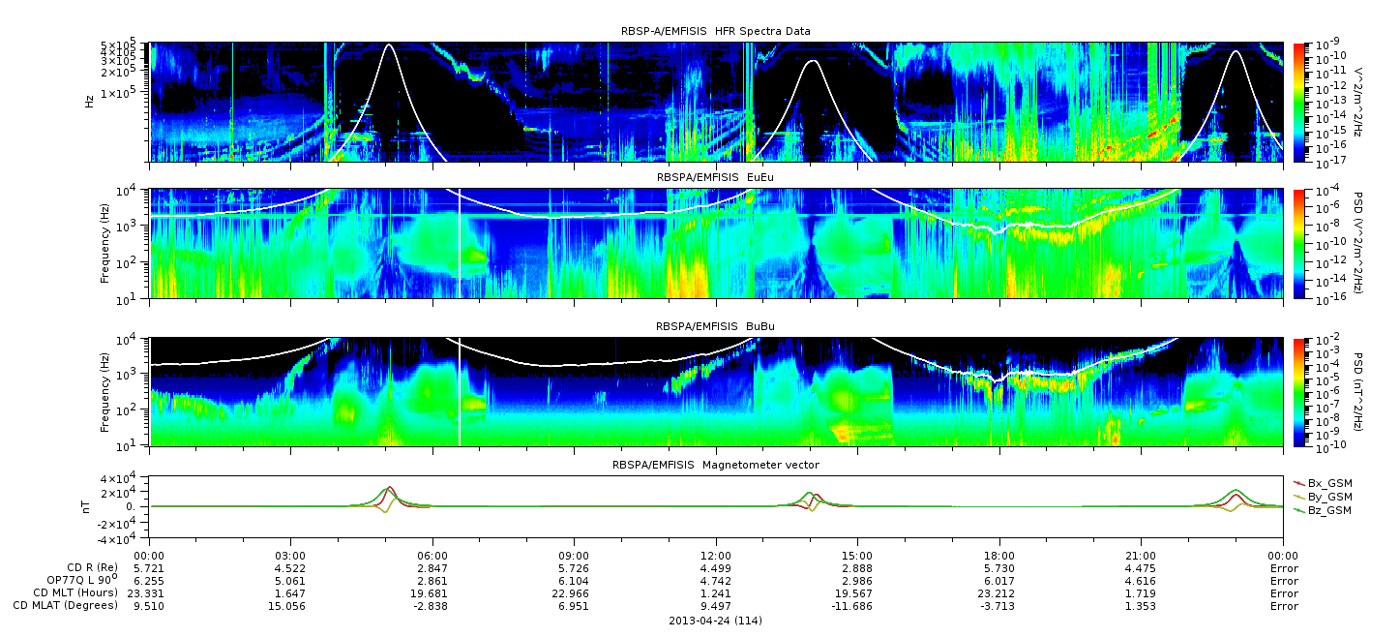Viewport: 1400px width, 637px height.
Task: Click the RBSPA/EMFISIS BuBu panel title
Action: (x=715, y=326)
